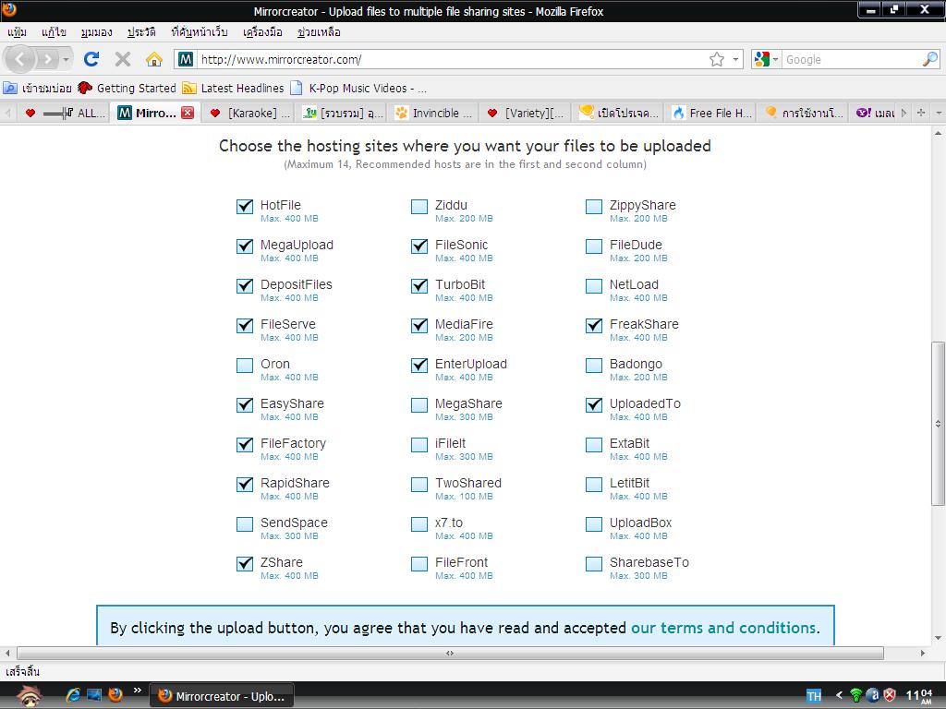Check the Oron checkbox

pyautogui.click(x=244, y=366)
